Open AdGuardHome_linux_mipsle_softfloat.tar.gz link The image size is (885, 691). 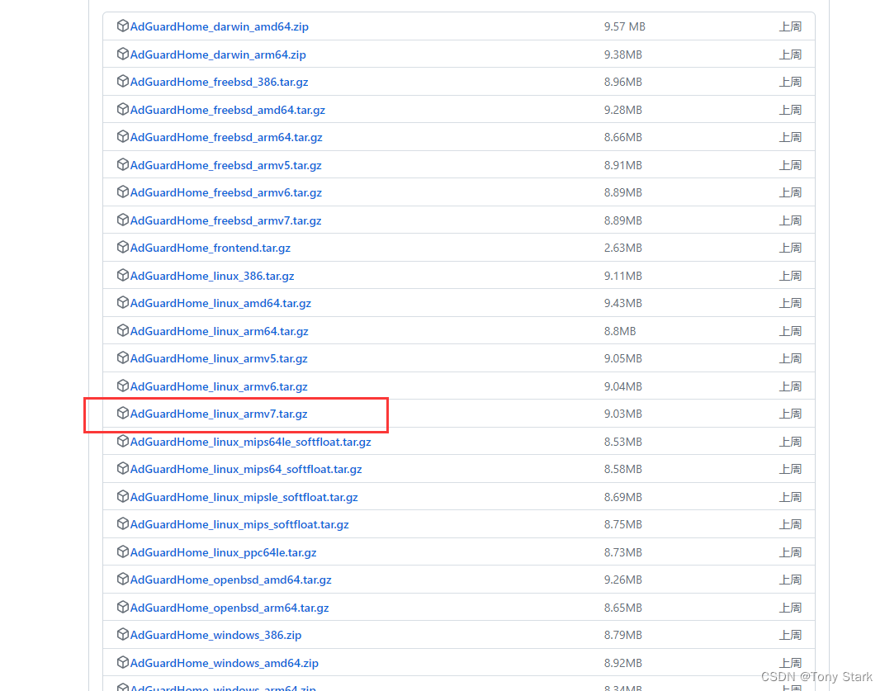click(x=244, y=497)
